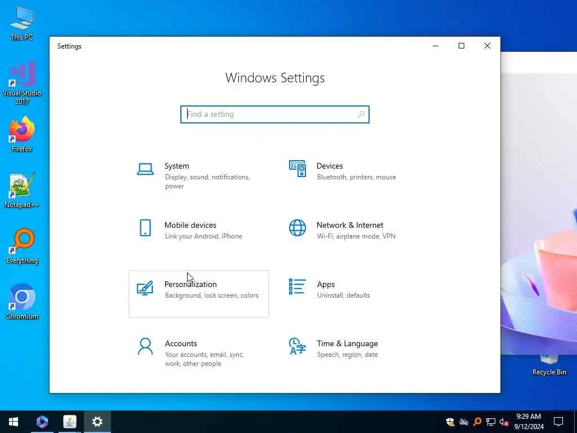Select the Everything desktop shortcut
577x433 pixels.
click(x=22, y=246)
